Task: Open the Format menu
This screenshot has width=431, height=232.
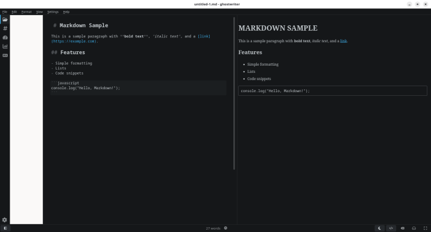Action: (x=27, y=12)
